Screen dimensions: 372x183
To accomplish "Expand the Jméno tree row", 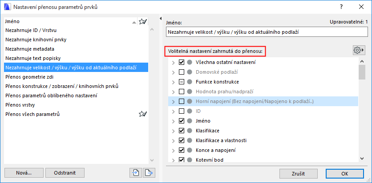I will coord(173,121).
